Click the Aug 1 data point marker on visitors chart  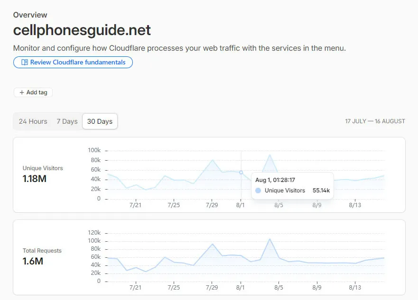[x=241, y=173]
